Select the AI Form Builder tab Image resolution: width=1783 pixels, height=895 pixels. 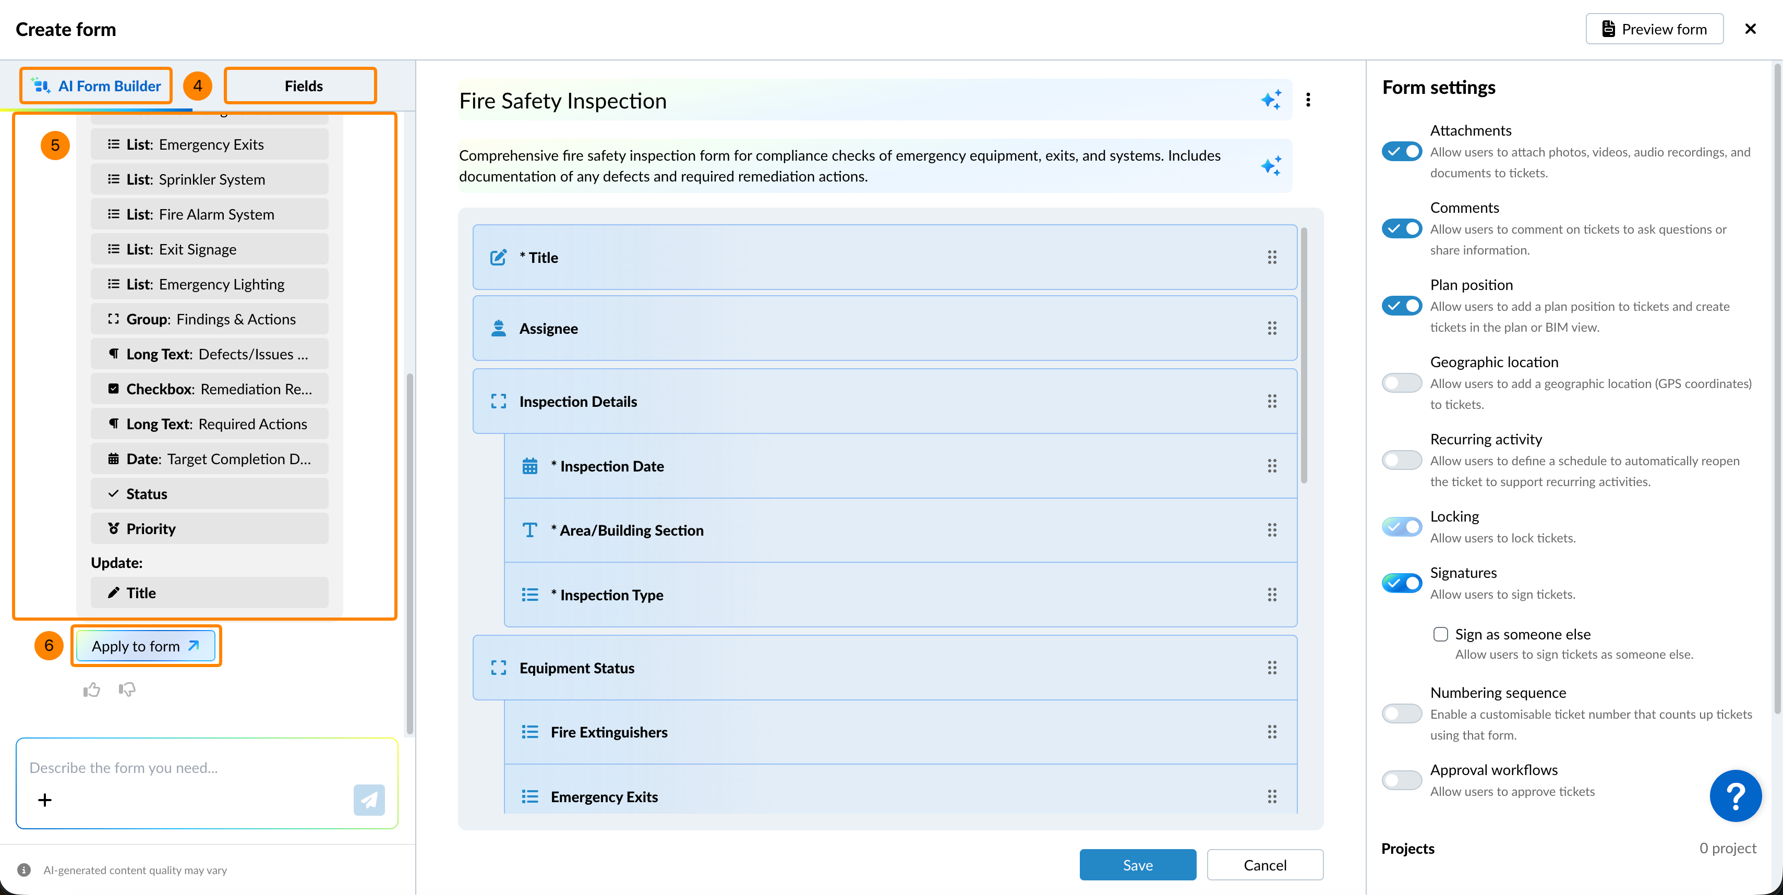(x=97, y=86)
